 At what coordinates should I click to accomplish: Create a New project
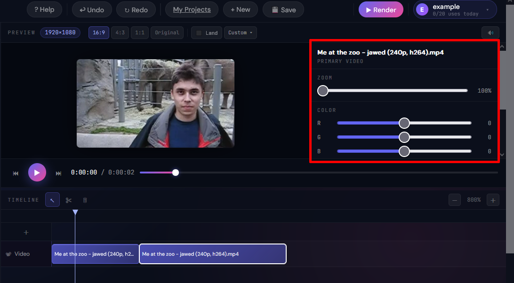click(240, 9)
